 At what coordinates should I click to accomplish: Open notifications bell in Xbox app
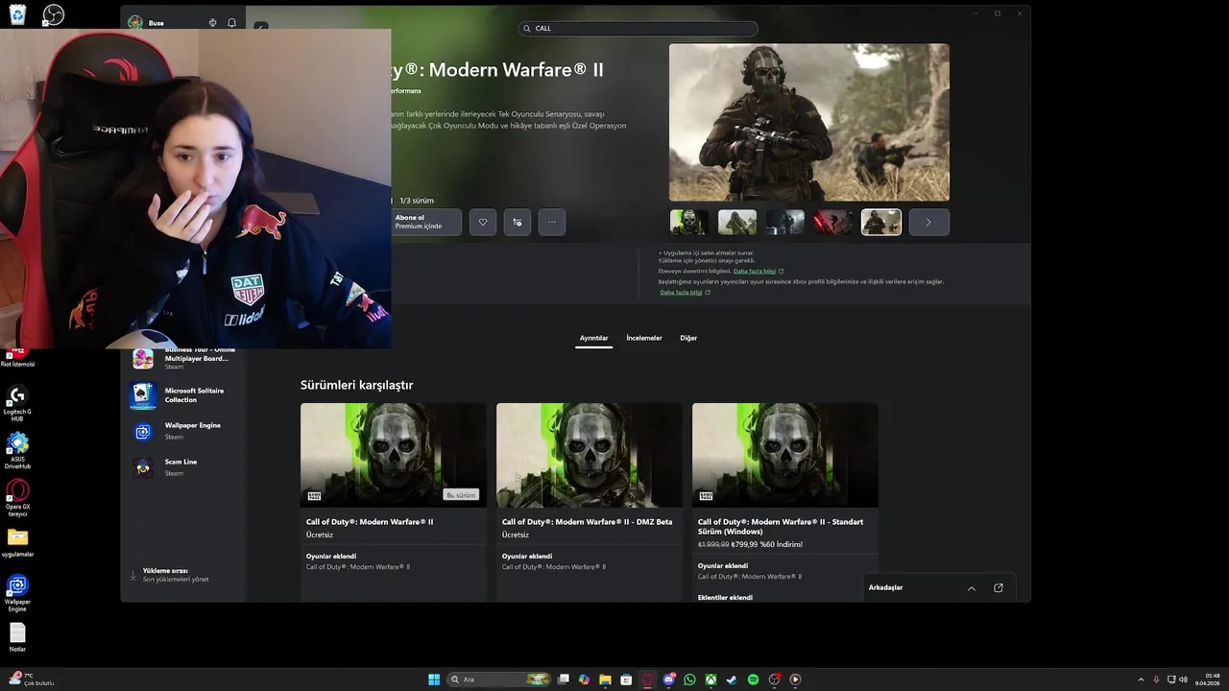tap(231, 23)
